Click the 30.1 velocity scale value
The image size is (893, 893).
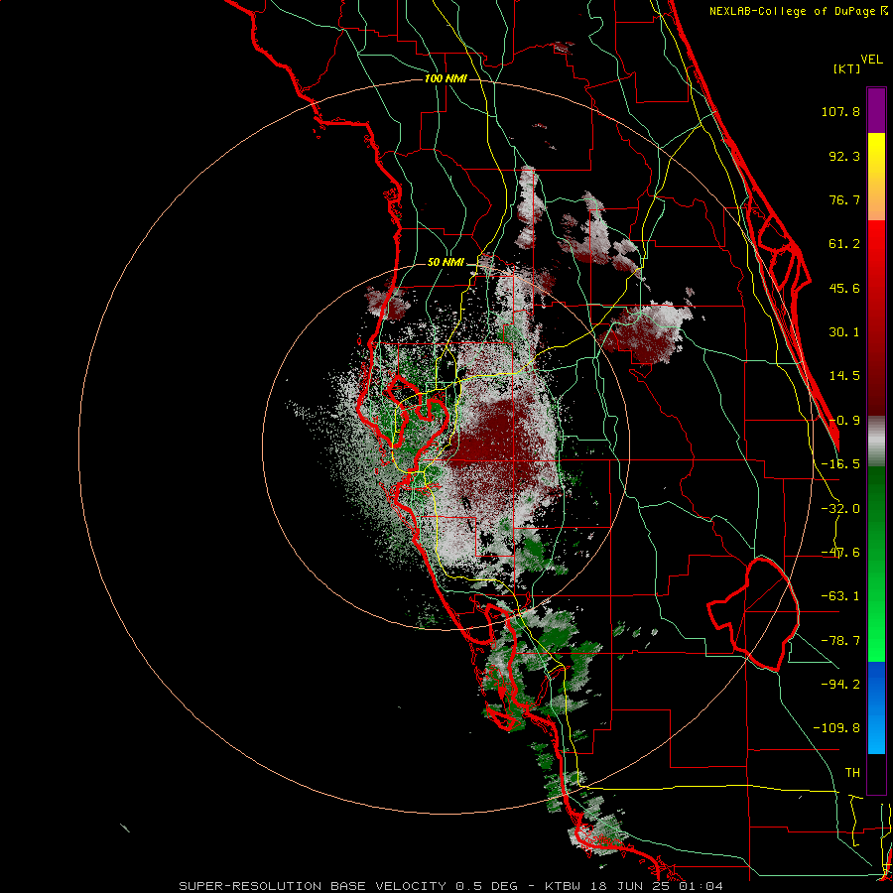844,332
